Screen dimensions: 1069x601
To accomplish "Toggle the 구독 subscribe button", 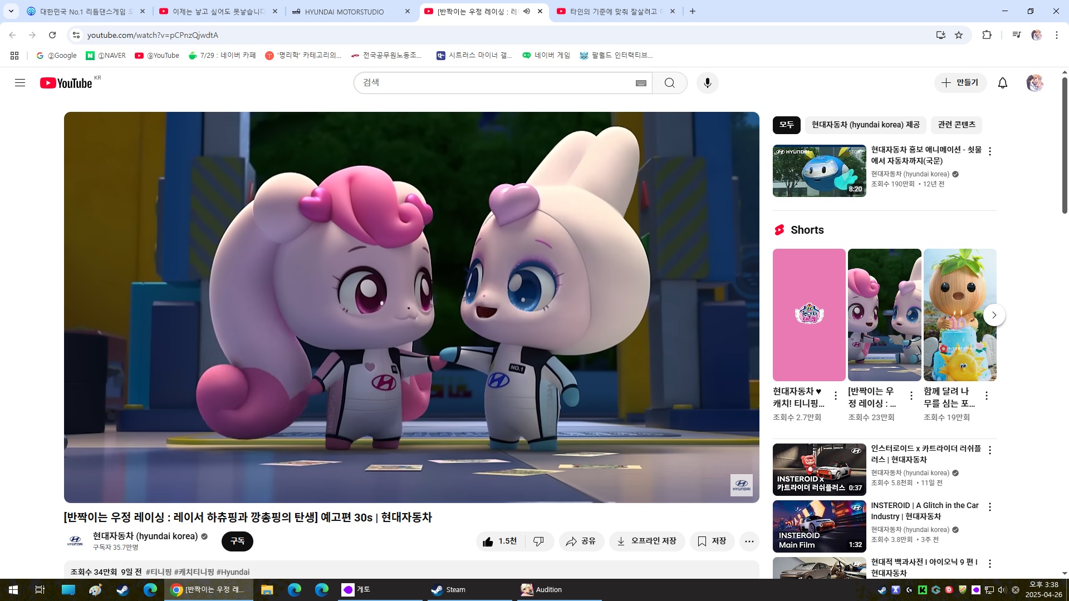I will click(x=237, y=541).
